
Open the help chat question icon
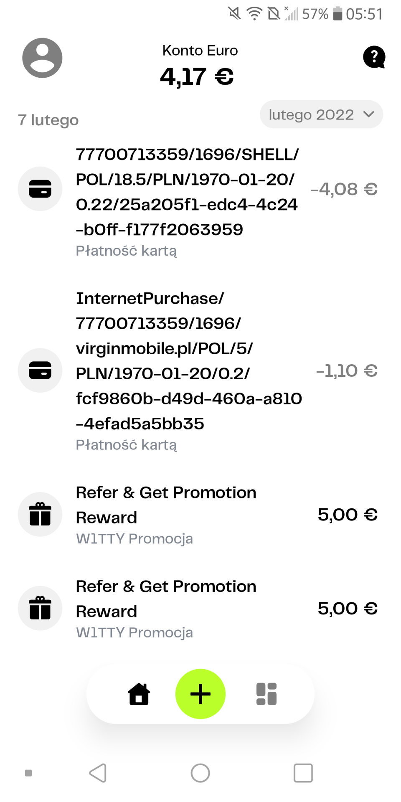[374, 57]
